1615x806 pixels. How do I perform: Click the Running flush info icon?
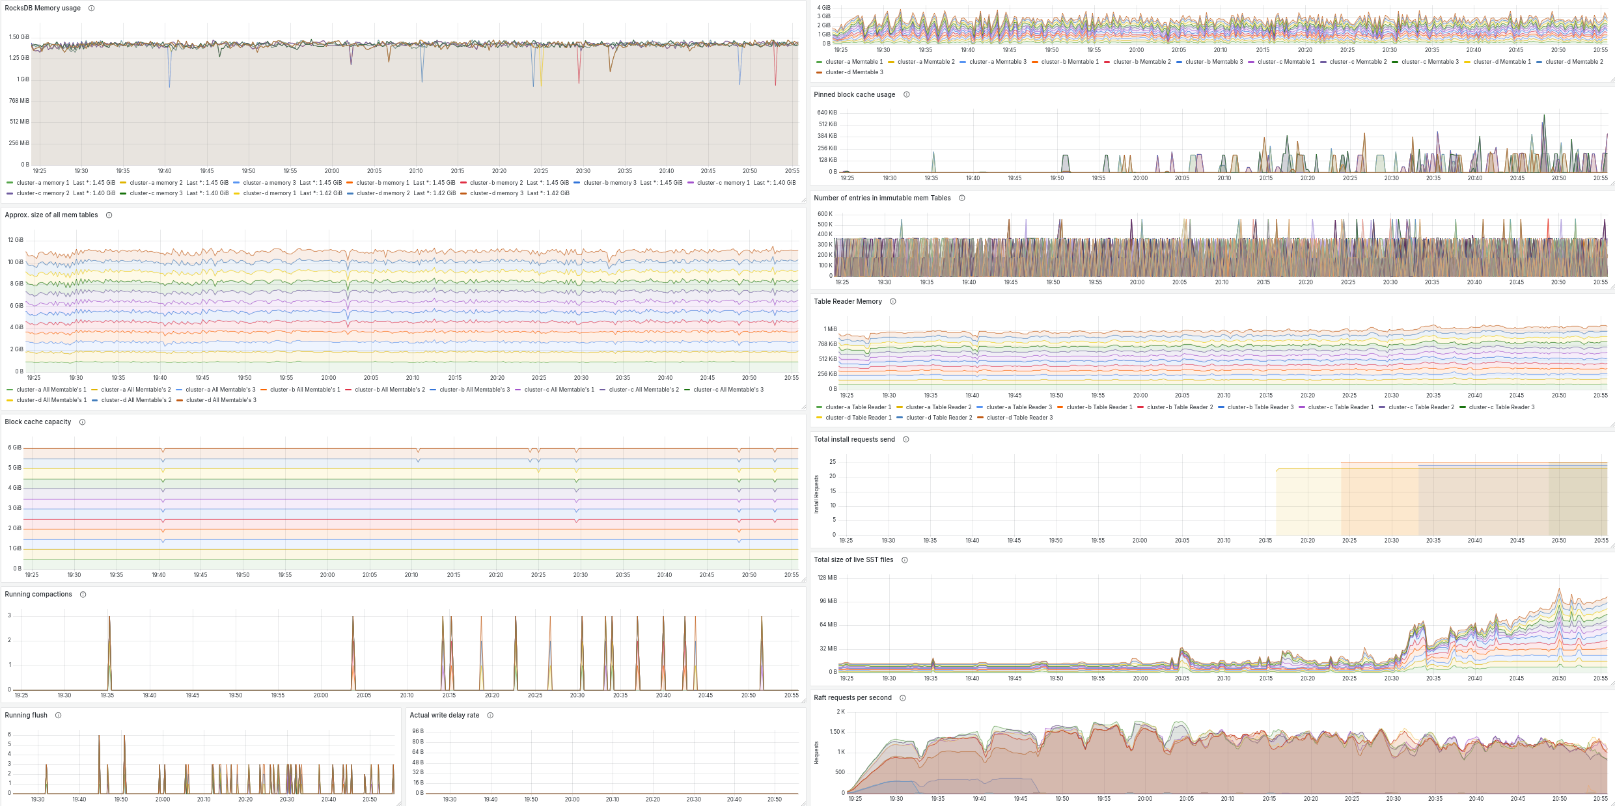point(58,716)
